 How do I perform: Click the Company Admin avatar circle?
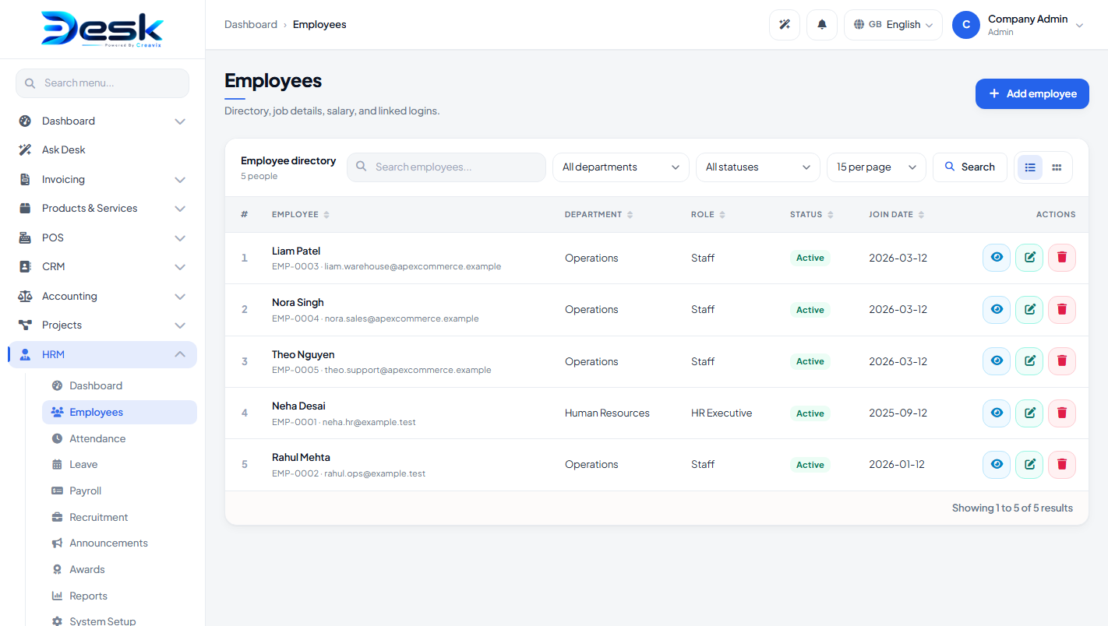pos(966,25)
